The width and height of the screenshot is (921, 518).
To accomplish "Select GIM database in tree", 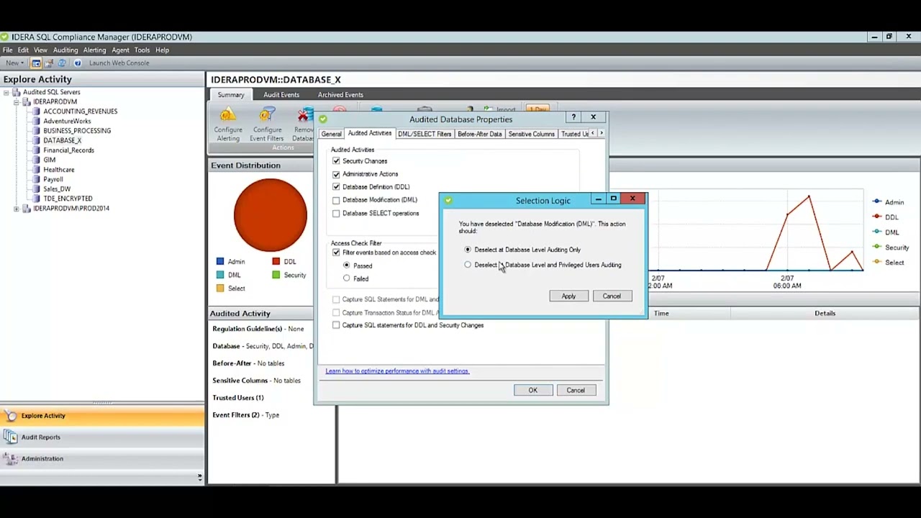I will [x=49, y=160].
